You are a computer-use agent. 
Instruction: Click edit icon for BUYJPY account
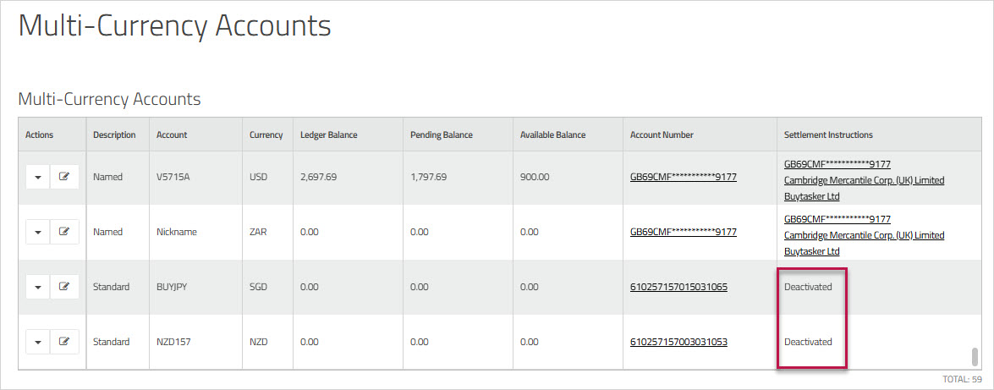tap(64, 287)
